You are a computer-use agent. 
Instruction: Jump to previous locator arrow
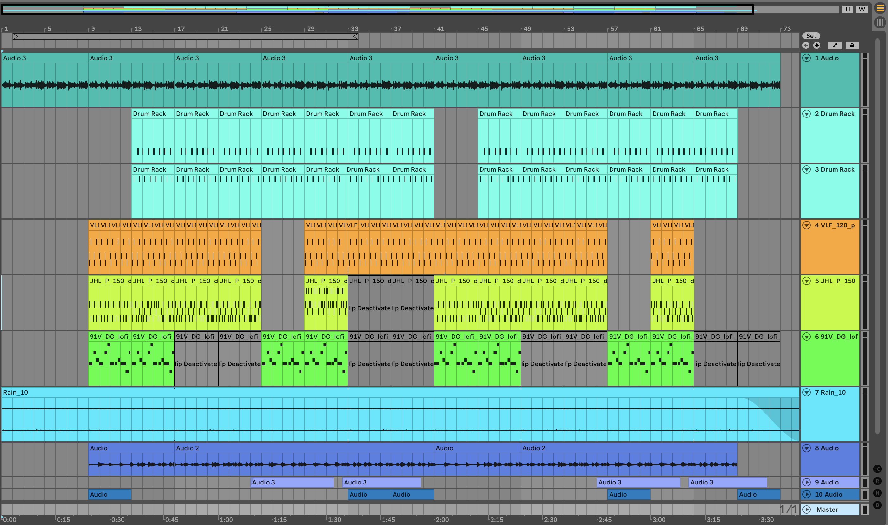[806, 45]
